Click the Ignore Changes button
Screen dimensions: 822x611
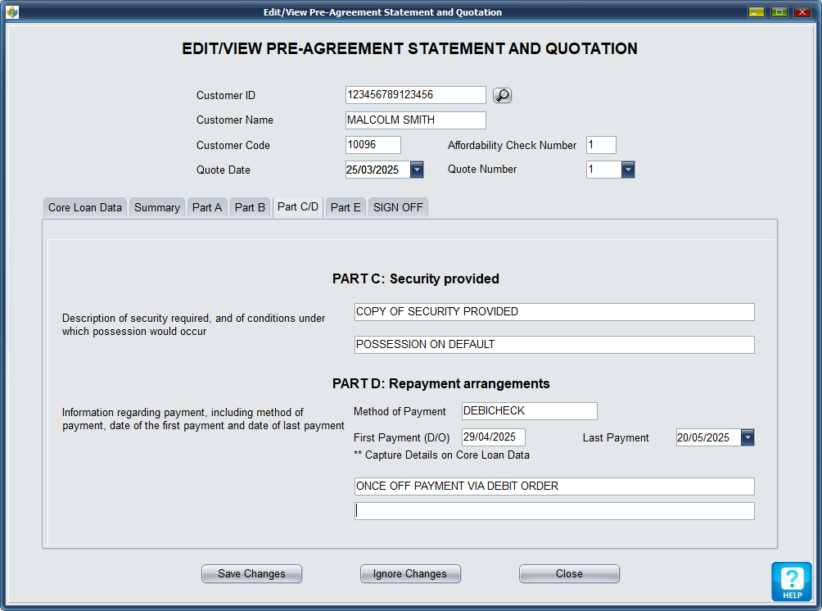tap(410, 573)
